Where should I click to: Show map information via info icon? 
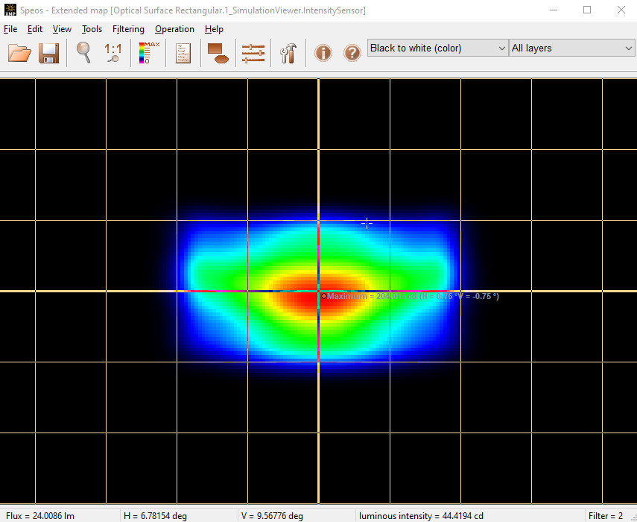323,53
